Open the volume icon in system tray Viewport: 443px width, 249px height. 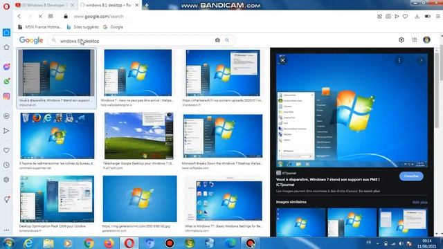coord(401,243)
